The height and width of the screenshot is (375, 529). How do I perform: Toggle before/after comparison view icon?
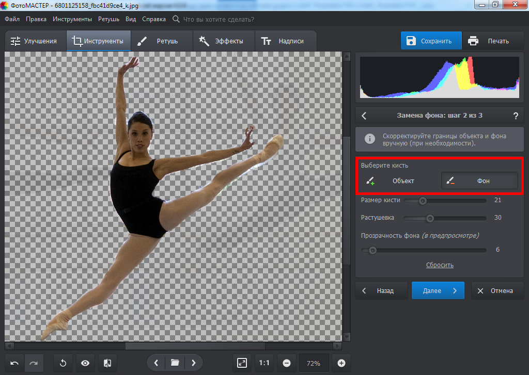(x=107, y=363)
